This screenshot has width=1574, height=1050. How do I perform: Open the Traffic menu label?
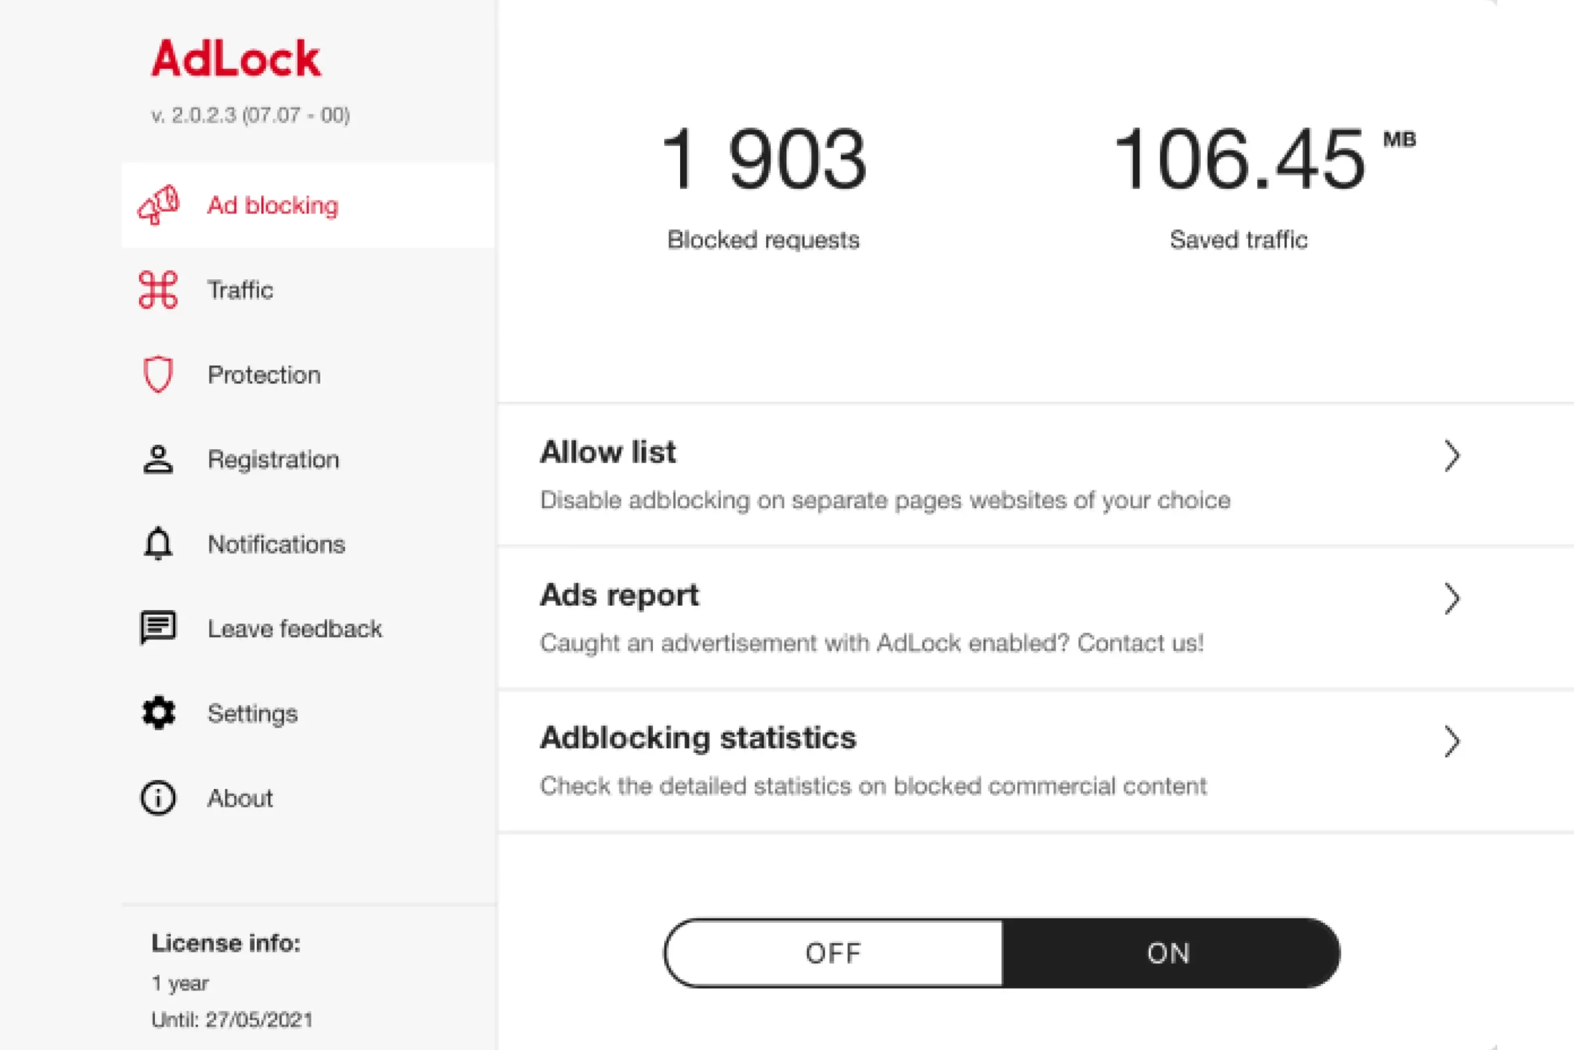click(x=240, y=290)
